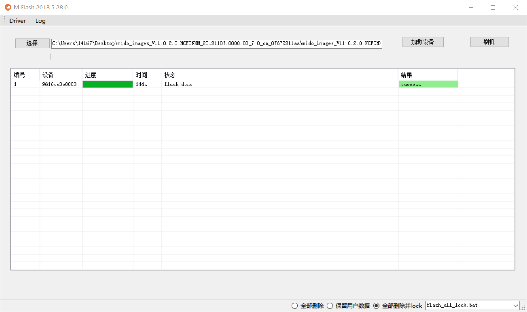Image resolution: width=527 pixels, height=312 pixels.
Task: Click the green progress bar of device 1
Action: click(x=108, y=84)
